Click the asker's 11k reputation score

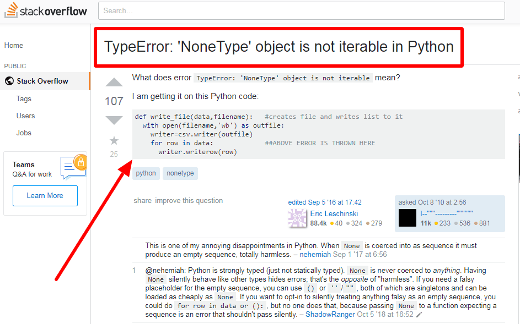(x=426, y=223)
